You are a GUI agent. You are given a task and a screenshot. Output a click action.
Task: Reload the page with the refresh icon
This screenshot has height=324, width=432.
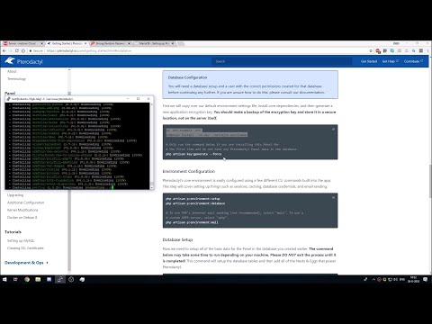tap(17, 50)
